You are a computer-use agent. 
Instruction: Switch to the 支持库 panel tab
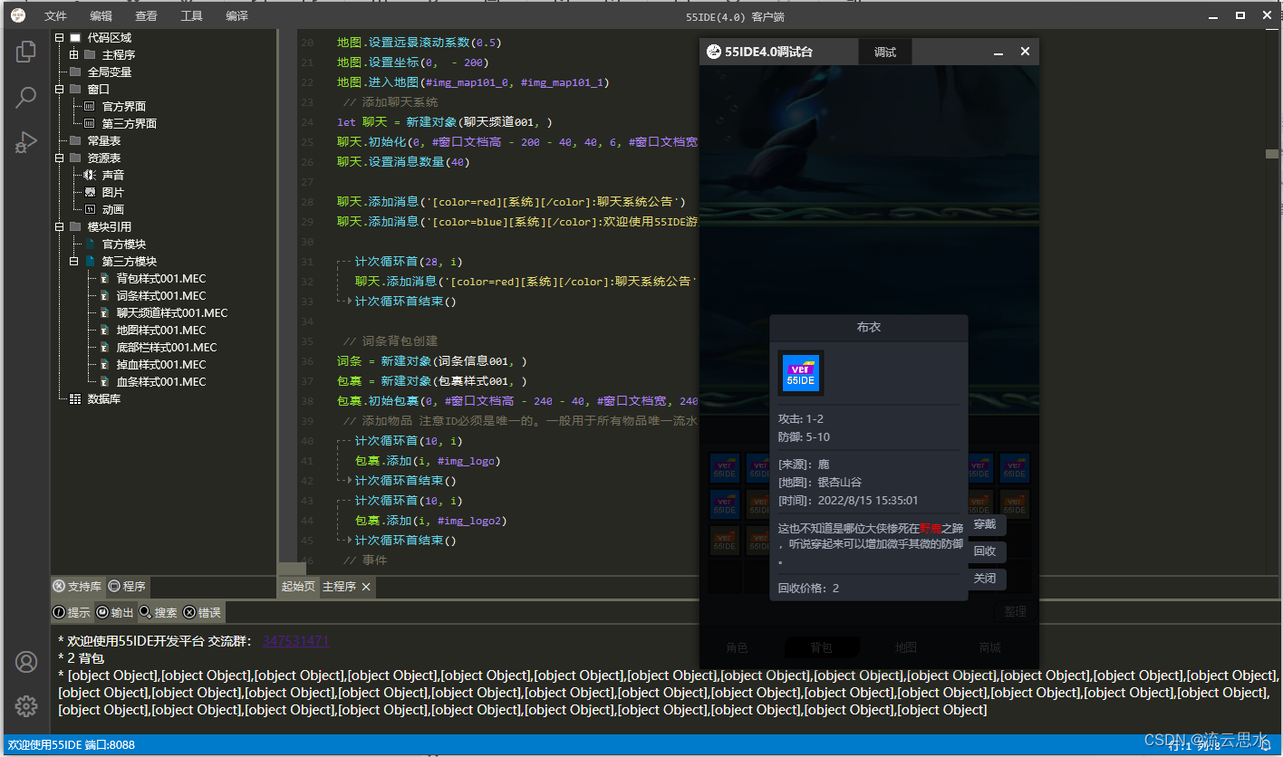(x=78, y=587)
